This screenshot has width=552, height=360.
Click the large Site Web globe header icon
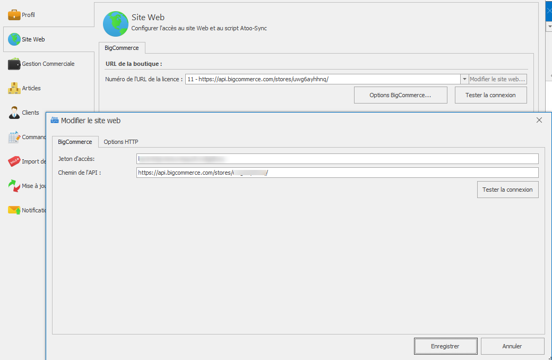click(116, 23)
